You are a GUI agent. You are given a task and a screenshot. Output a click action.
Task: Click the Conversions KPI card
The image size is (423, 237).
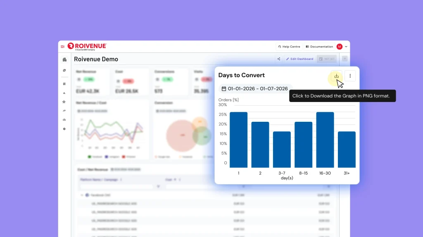pos(171,82)
